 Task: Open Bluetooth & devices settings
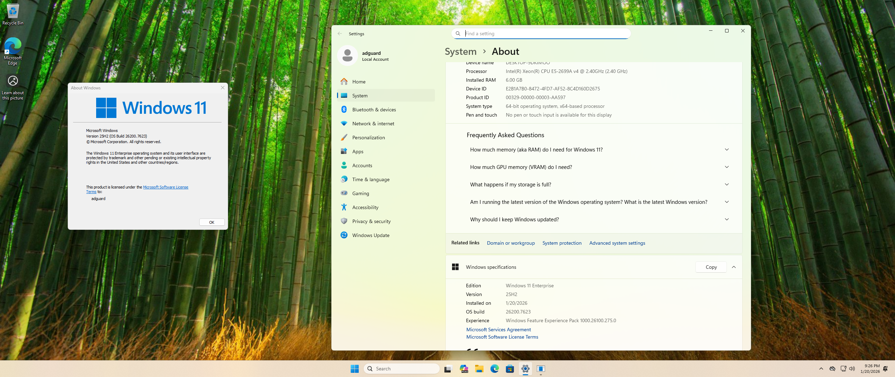click(374, 110)
